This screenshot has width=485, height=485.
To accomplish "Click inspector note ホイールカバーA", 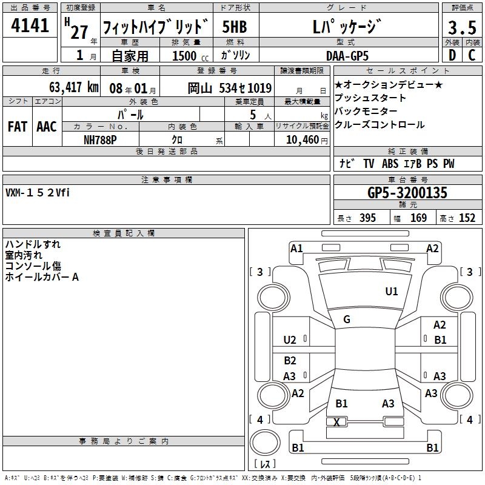I will (x=42, y=277).
